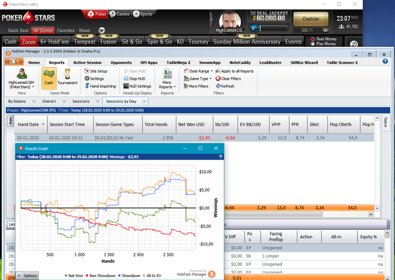
Task: Sort by the Net Won USD column
Action: (x=191, y=125)
